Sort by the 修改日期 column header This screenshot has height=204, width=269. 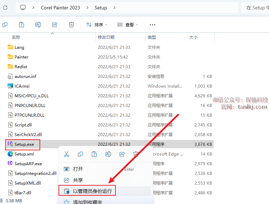[x=106, y=37]
